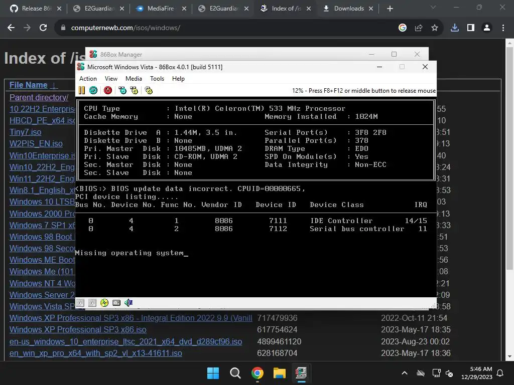This screenshot has height=385, width=514.
Task: Open Chrome three-dot menu
Action: pyautogui.click(x=503, y=28)
